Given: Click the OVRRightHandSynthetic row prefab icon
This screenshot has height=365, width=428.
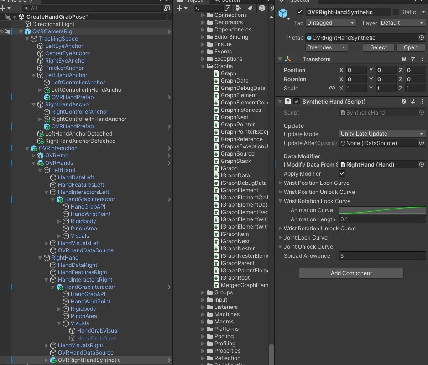Looking at the screenshot, I should (53, 360).
